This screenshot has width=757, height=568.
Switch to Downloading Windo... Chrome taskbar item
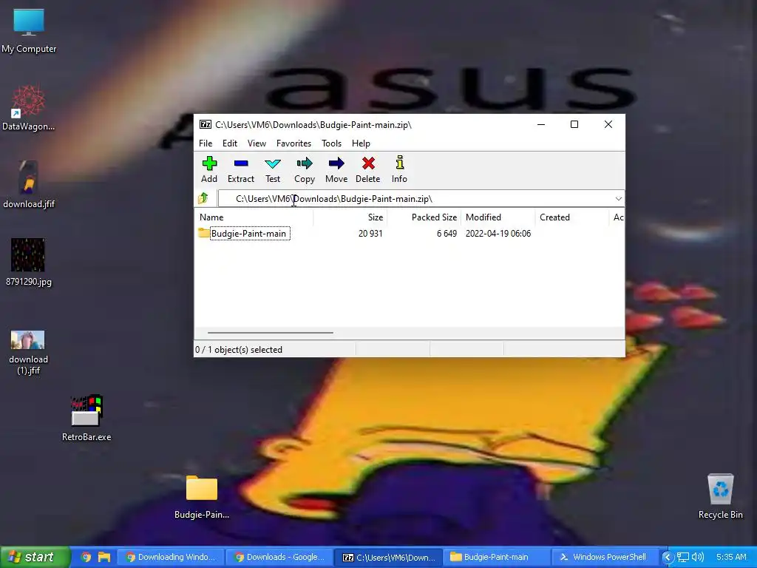point(171,558)
